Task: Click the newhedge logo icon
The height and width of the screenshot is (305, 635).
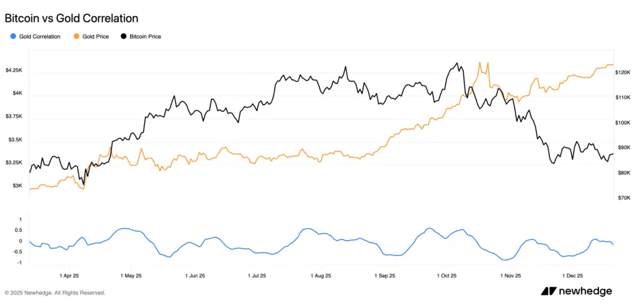Action: [x=548, y=291]
